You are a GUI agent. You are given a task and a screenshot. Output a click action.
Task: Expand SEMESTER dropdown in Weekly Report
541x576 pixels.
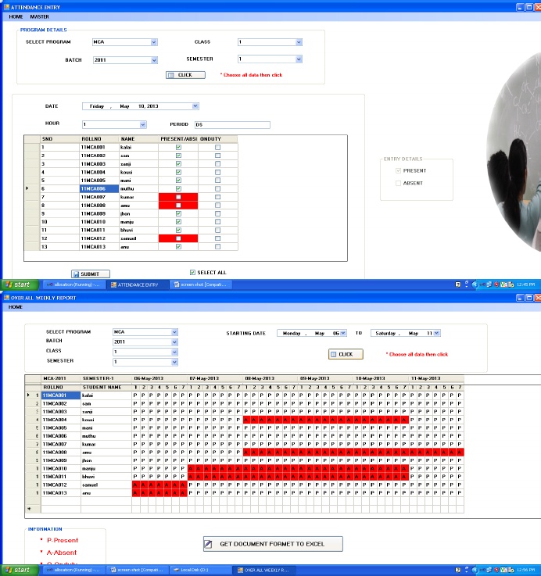(174, 362)
